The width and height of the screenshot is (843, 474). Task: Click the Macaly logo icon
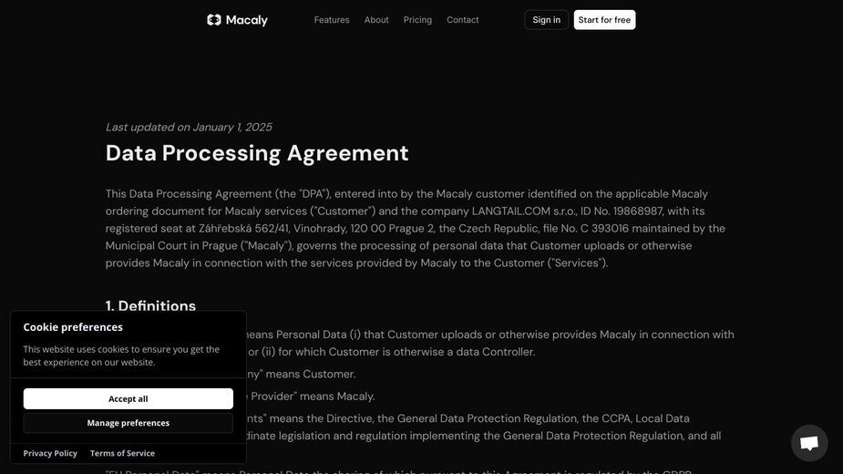214,20
